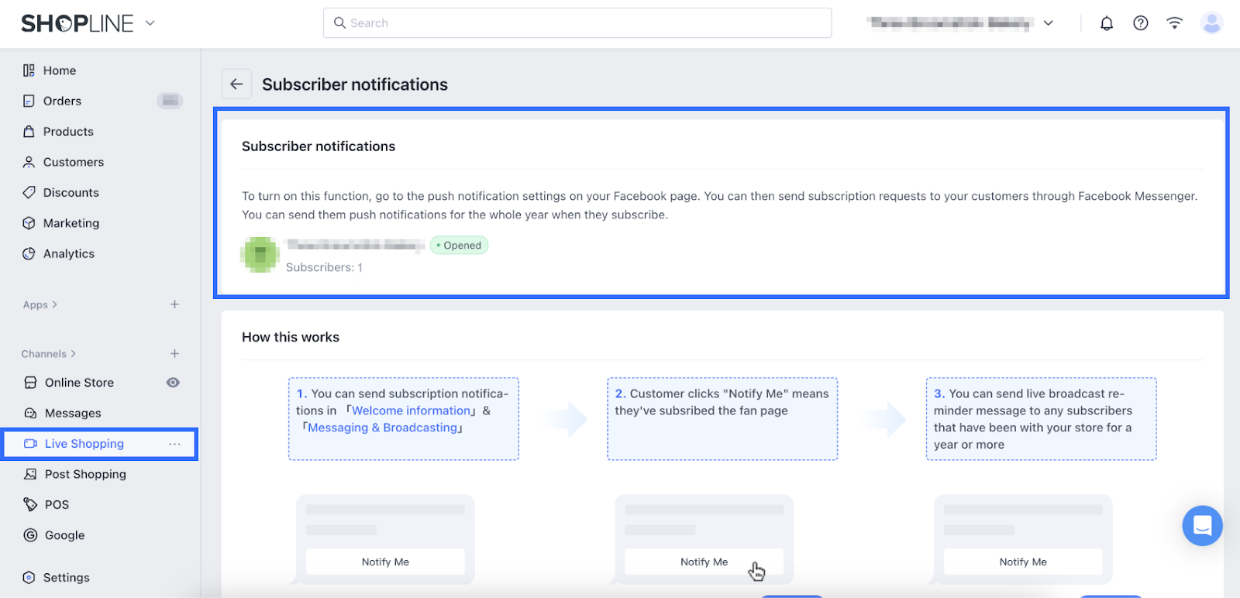The image size is (1240, 598).
Task: Open the user profile avatar
Action: 1211,23
